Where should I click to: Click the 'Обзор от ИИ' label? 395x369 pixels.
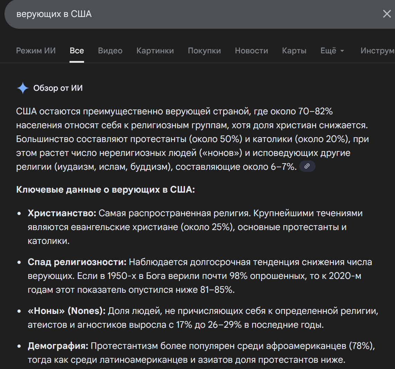tap(58, 88)
